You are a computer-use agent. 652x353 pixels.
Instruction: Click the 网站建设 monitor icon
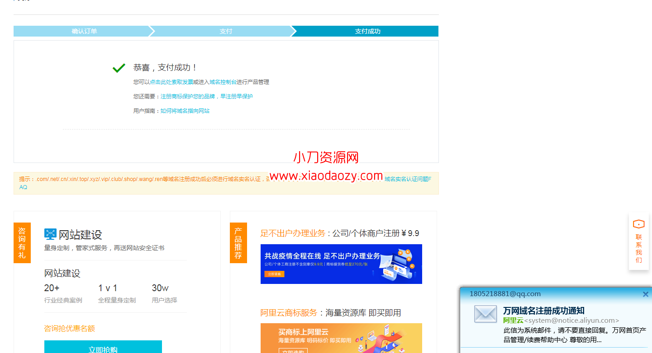coord(50,234)
